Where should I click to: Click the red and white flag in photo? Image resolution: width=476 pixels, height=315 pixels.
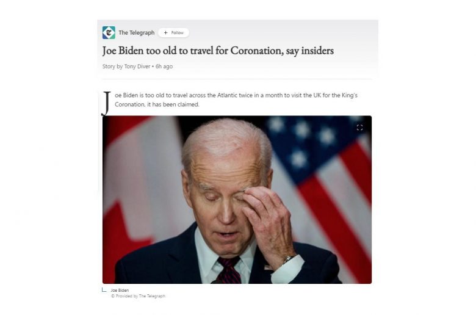(x=140, y=189)
